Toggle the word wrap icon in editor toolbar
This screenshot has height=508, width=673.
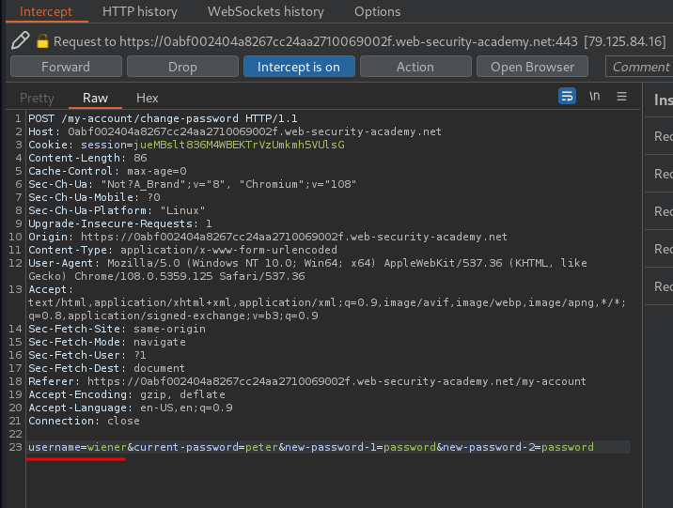pos(567,96)
